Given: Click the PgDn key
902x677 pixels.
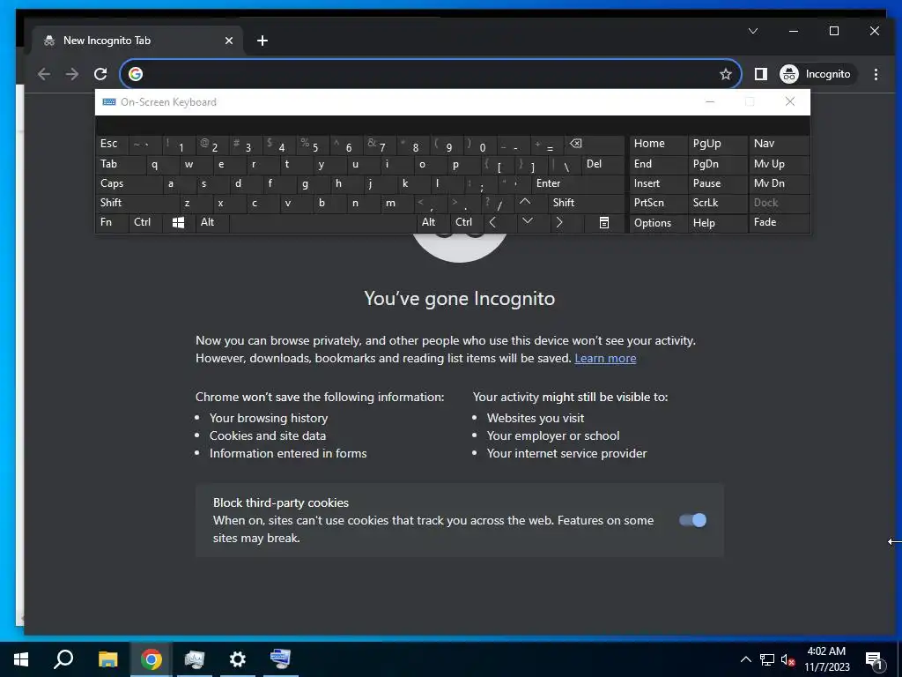Looking at the screenshot, I should click(x=717, y=164).
